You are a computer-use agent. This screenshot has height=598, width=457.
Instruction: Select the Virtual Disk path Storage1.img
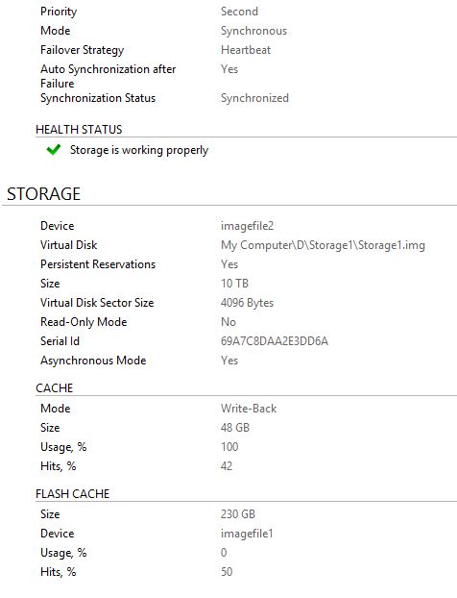323,245
